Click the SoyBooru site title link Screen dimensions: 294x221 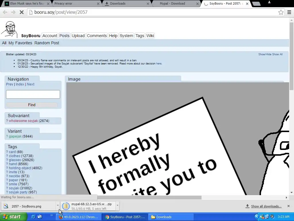[31, 36]
